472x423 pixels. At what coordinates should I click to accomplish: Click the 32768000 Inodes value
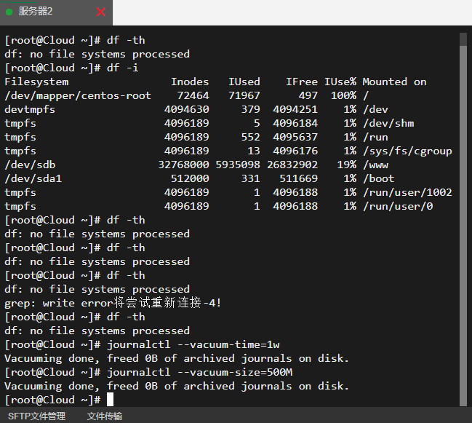tap(183, 165)
